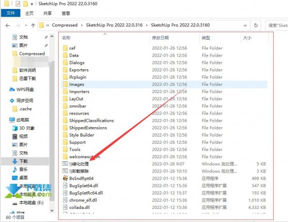The image size is (288, 222).
Task: Select the cef folder icon
Action: (x=65, y=48)
